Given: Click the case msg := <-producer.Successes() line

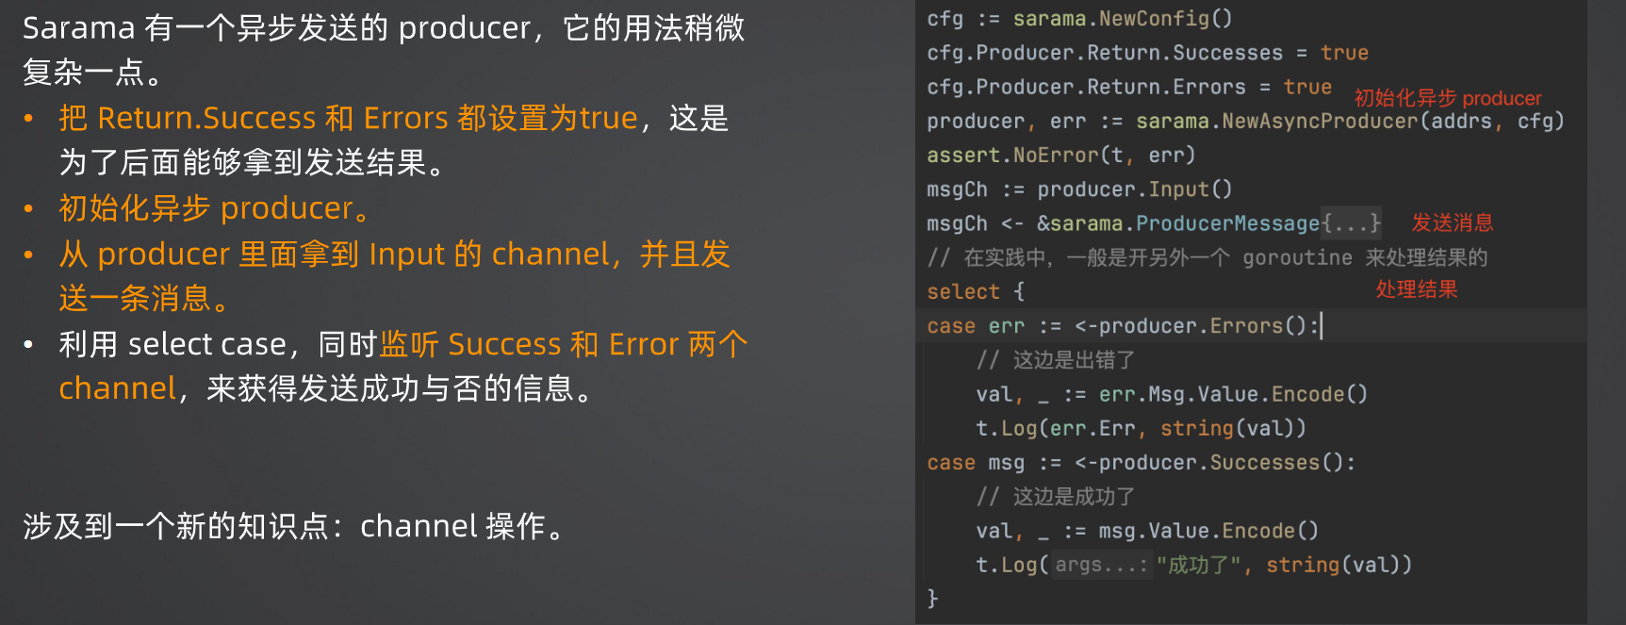Looking at the screenshot, I should coord(1141,463).
